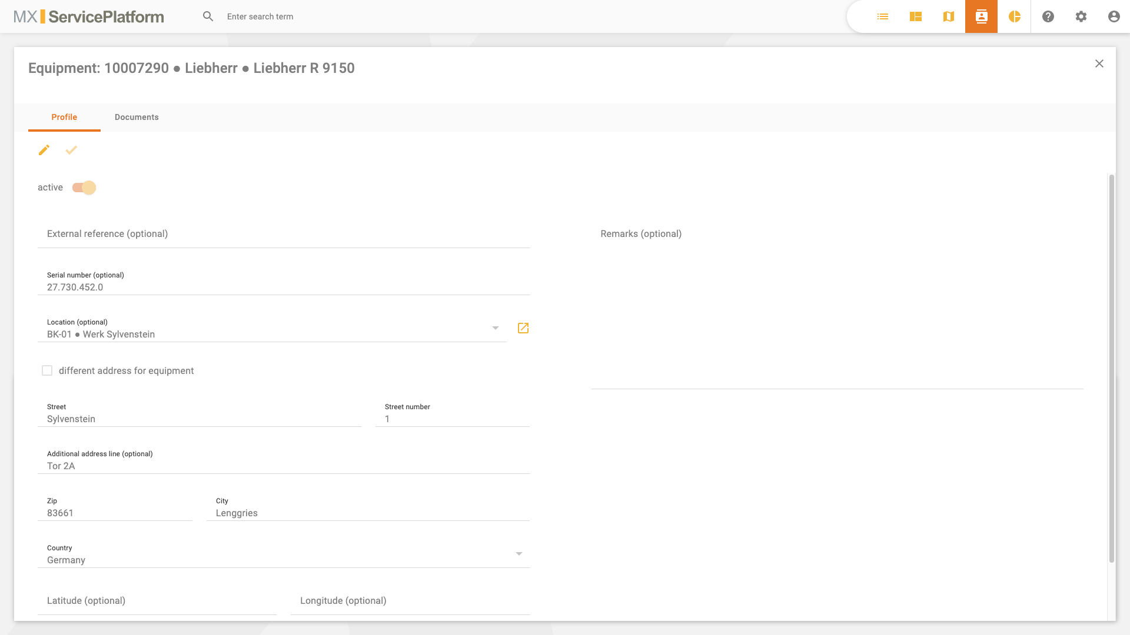Expand the Location dropdown
Viewport: 1130px width, 635px height.
pos(496,328)
